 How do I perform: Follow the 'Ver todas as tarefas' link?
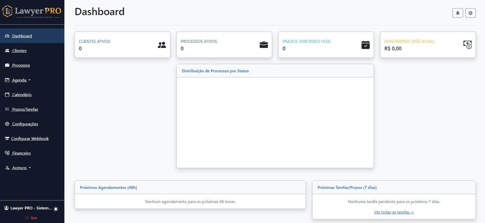pos(394,212)
